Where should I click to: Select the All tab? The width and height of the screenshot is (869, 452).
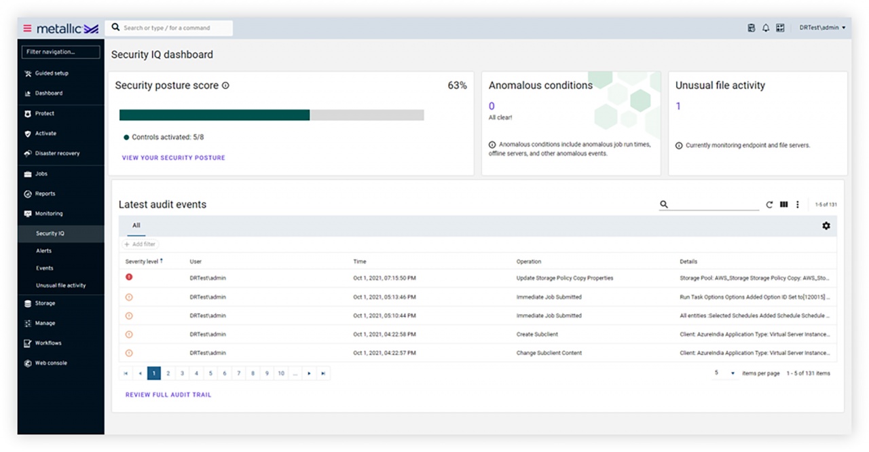point(136,225)
